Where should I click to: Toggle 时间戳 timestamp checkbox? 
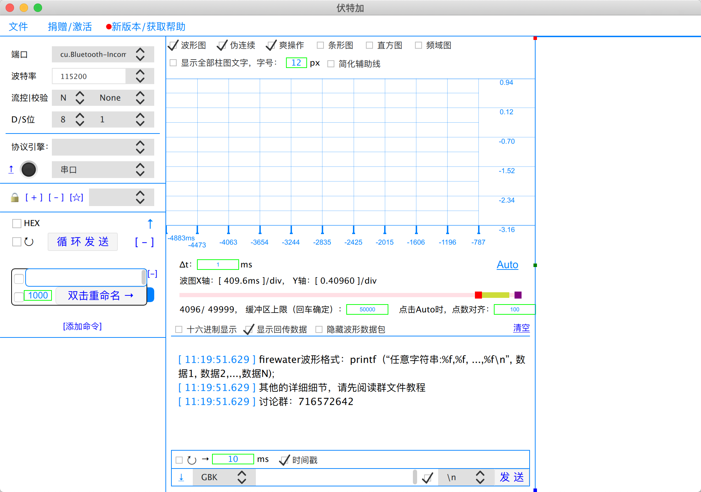(284, 460)
